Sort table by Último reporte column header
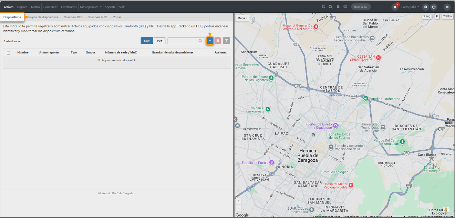Viewport: 455px width, 219px height. point(49,52)
